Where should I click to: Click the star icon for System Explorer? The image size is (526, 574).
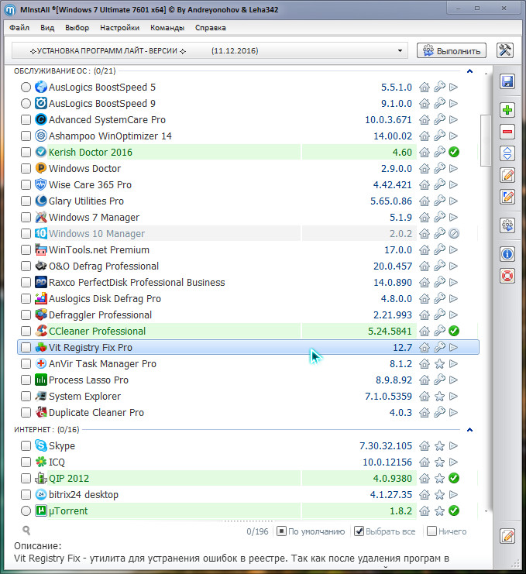tap(439, 397)
